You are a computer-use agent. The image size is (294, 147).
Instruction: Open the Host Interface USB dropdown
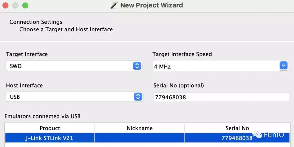pos(74,97)
